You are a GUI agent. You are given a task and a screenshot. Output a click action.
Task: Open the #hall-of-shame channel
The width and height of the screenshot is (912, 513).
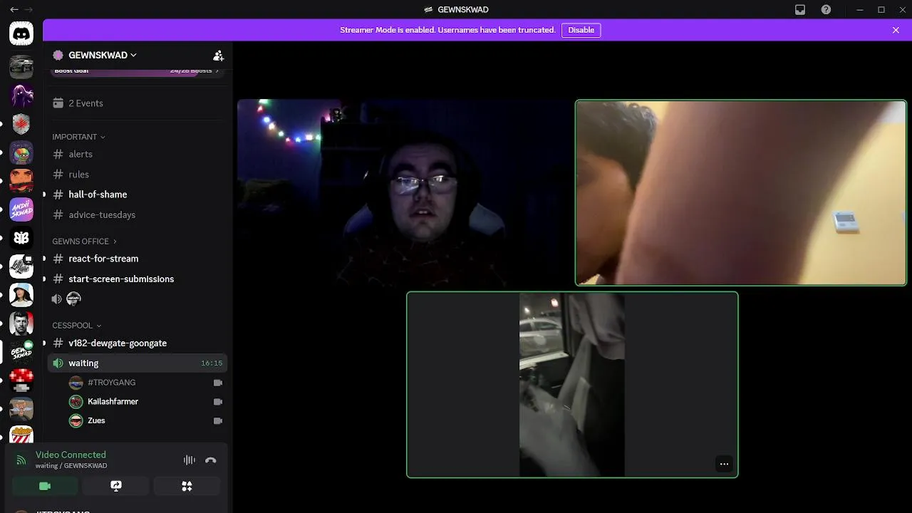pos(138,195)
